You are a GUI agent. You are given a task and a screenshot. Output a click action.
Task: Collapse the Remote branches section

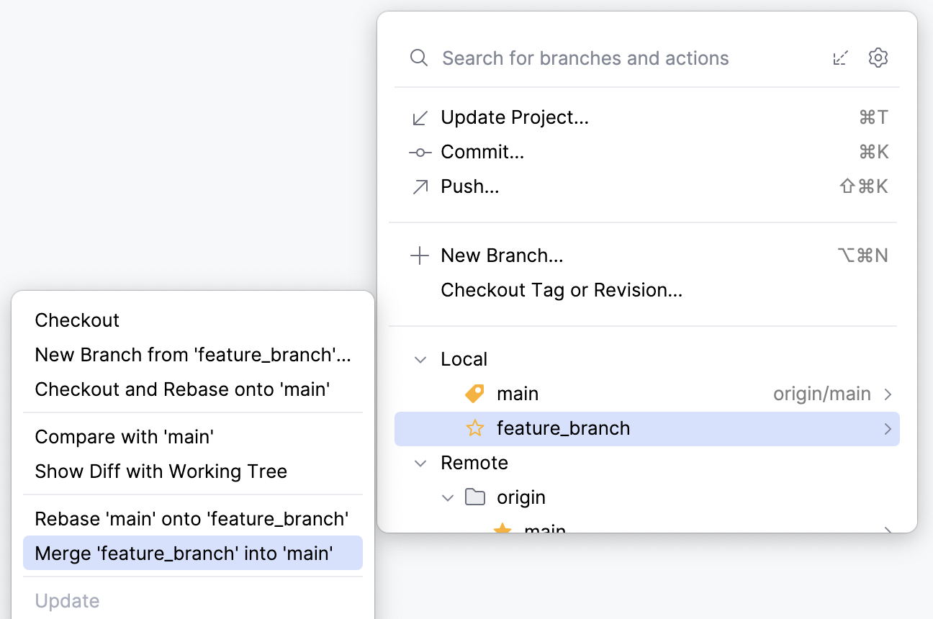[x=420, y=462]
